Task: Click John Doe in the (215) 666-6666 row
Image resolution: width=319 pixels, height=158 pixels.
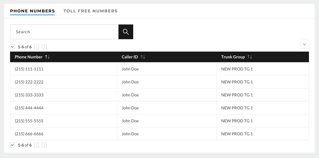Action: click(130, 134)
